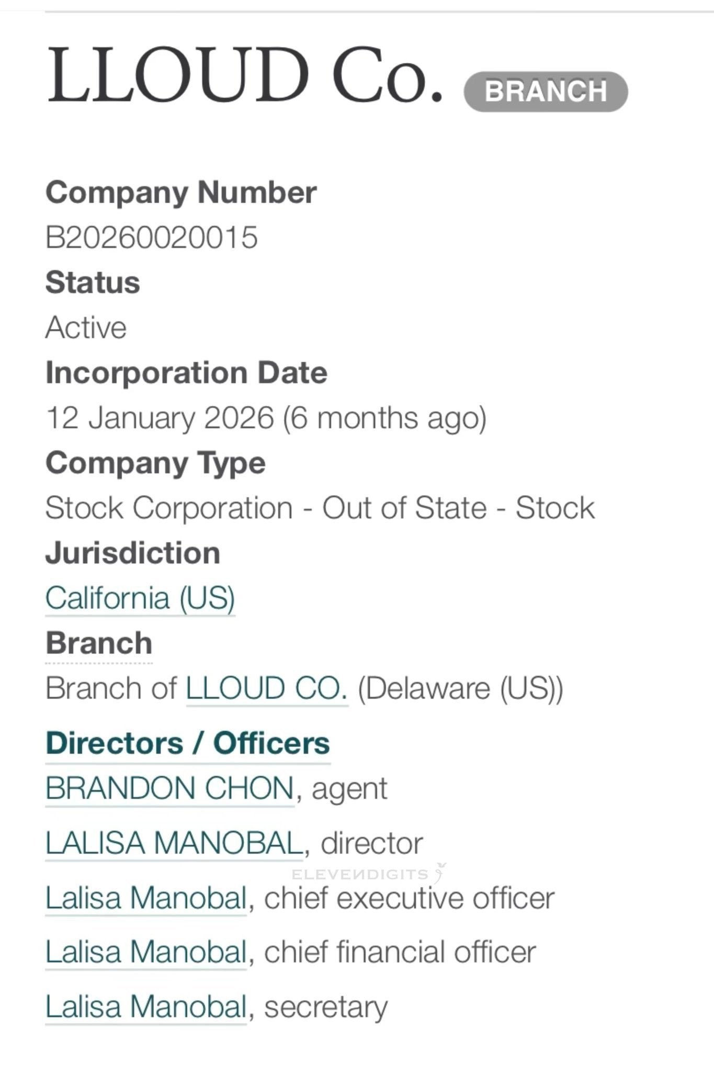
Task: Click the Directors / Officers heading link
Action: coord(188,743)
